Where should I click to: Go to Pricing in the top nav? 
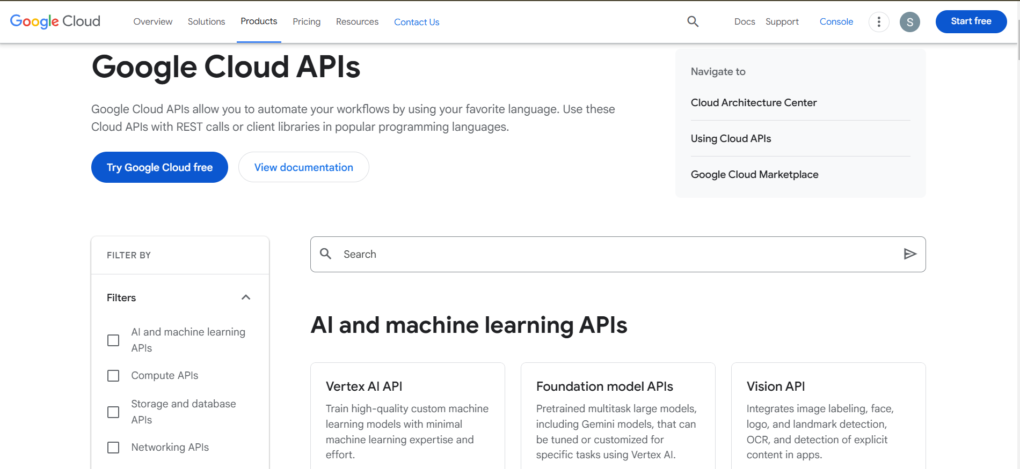tap(307, 21)
